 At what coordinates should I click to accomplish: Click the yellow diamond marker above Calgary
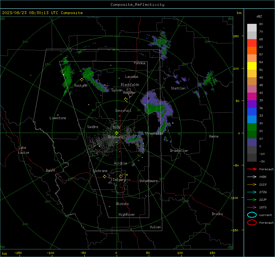click(121, 176)
